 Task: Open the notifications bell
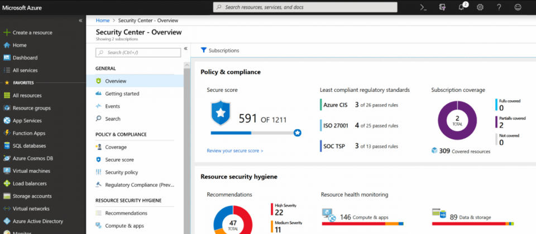point(461,7)
